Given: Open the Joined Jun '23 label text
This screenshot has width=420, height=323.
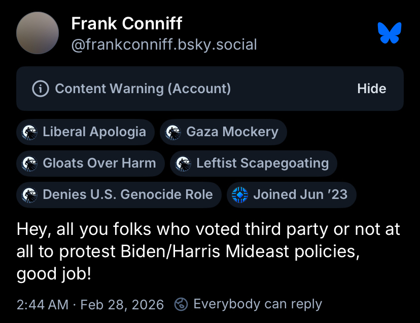Looking at the screenshot, I should pyautogui.click(x=300, y=195).
